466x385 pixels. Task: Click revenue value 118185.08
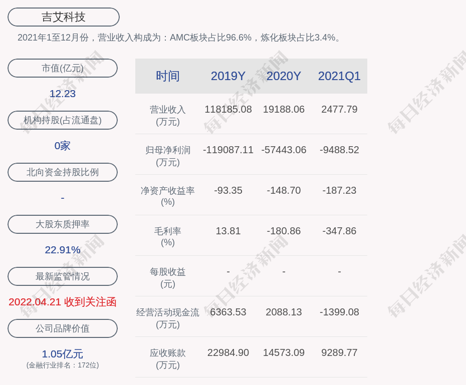[228, 109]
